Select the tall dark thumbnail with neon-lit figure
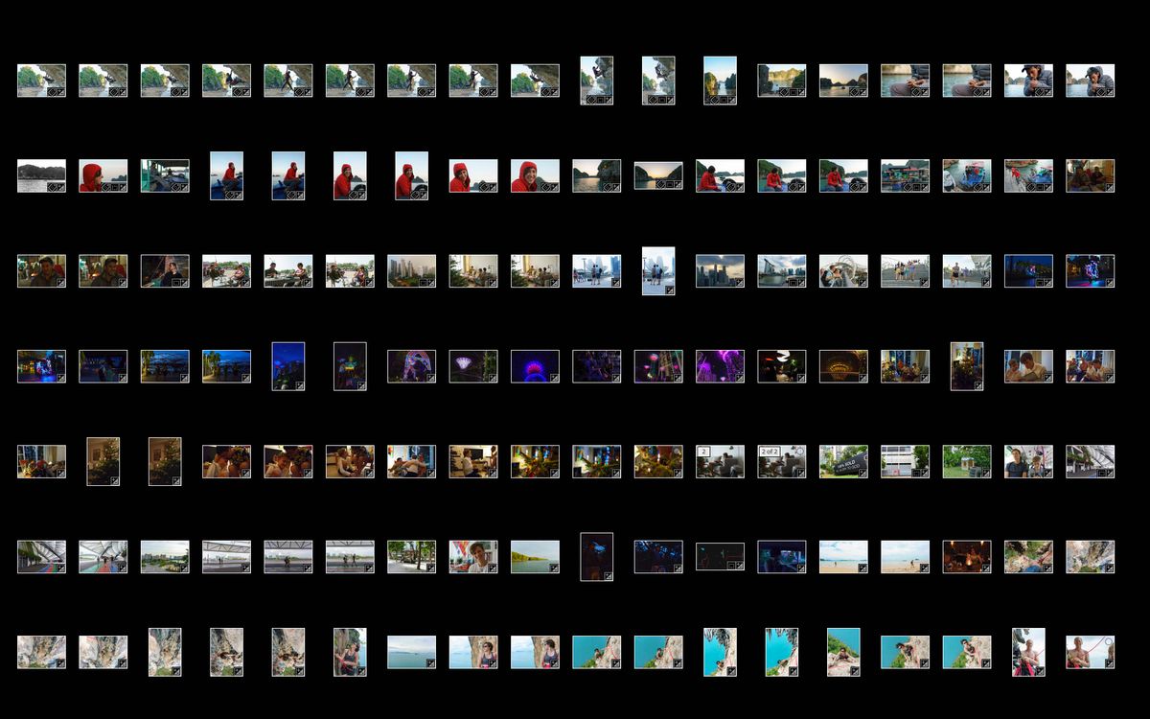Screen dimensions: 1150x719 pyautogui.click(x=350, y=366)
